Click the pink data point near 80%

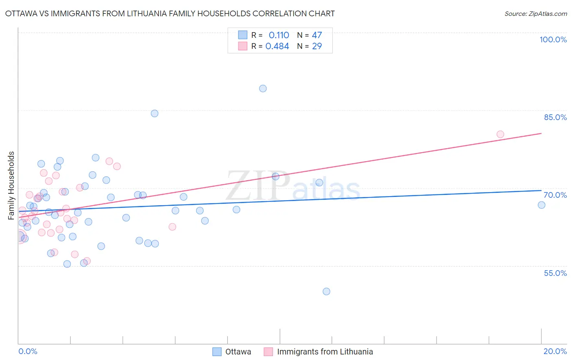point(500,134)
